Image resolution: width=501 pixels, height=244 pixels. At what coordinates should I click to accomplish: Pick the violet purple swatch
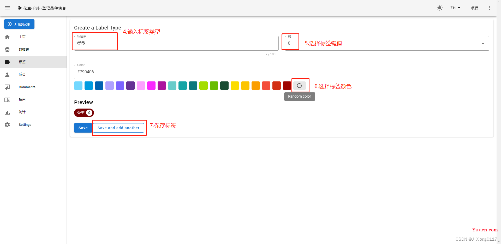[120, 86]
